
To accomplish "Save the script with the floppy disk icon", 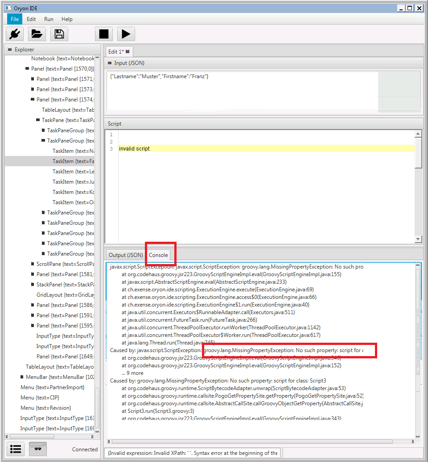I will pyautogui.click(x=59, y=34).
